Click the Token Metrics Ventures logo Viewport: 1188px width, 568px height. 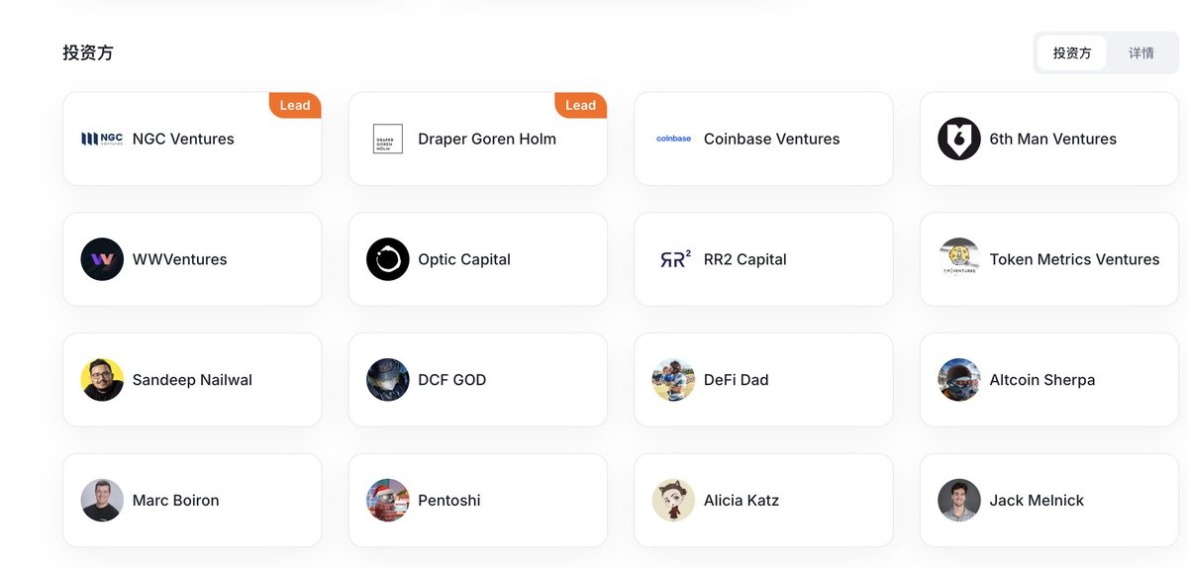(x=959, y=259)
